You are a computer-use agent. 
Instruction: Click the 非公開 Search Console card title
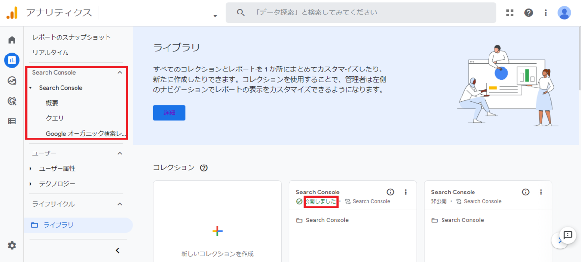pos(453,192)
